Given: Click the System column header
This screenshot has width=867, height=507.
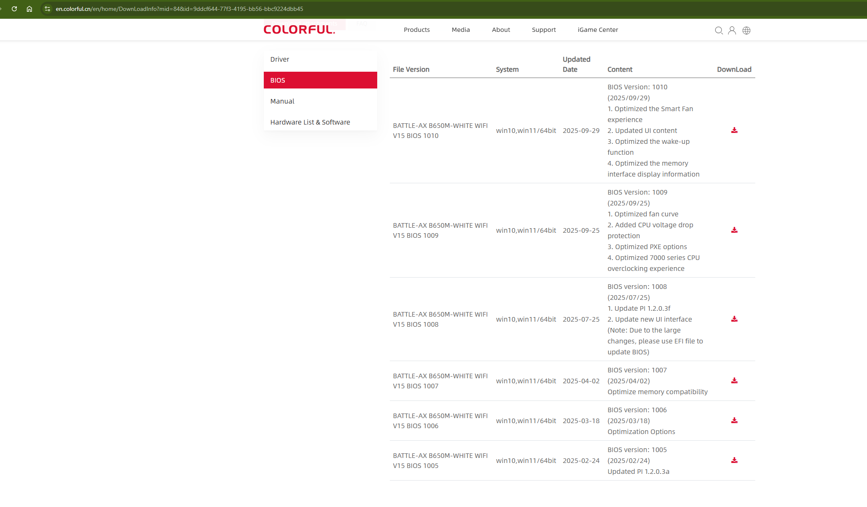Looking at the screenshot, I should pyautogui.click(x=507, y=70).
